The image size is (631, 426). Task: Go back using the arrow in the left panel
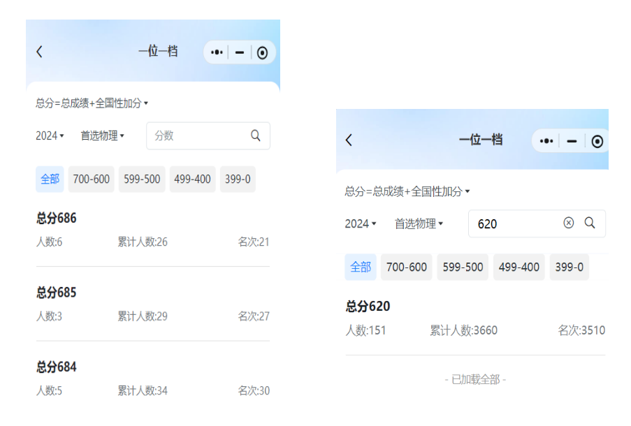39,52
